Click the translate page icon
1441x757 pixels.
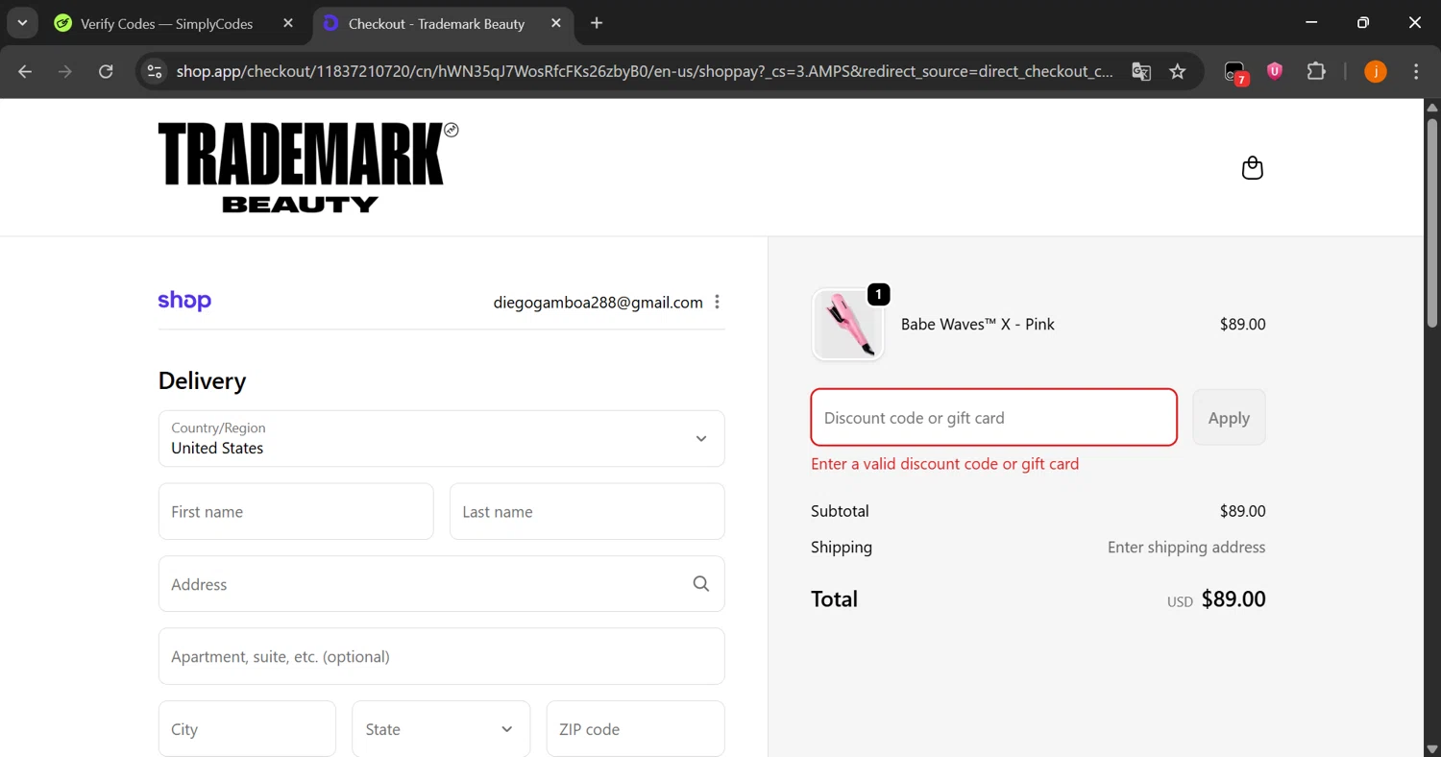point(1141,71)
